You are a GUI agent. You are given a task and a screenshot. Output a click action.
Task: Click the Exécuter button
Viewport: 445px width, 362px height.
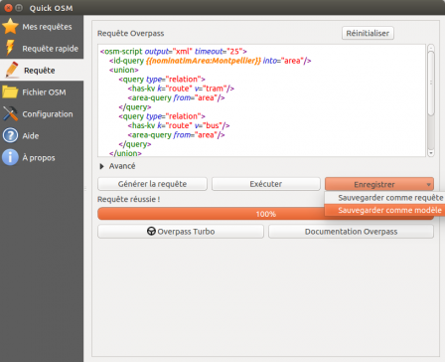[266, 184]
